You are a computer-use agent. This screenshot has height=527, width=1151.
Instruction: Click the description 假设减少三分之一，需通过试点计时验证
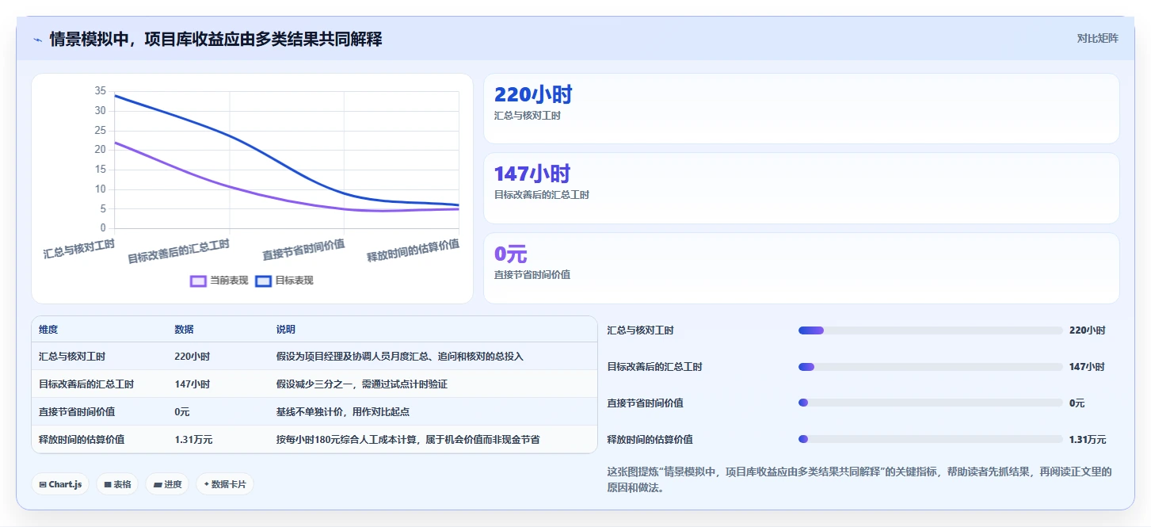(x=362, y=384)
